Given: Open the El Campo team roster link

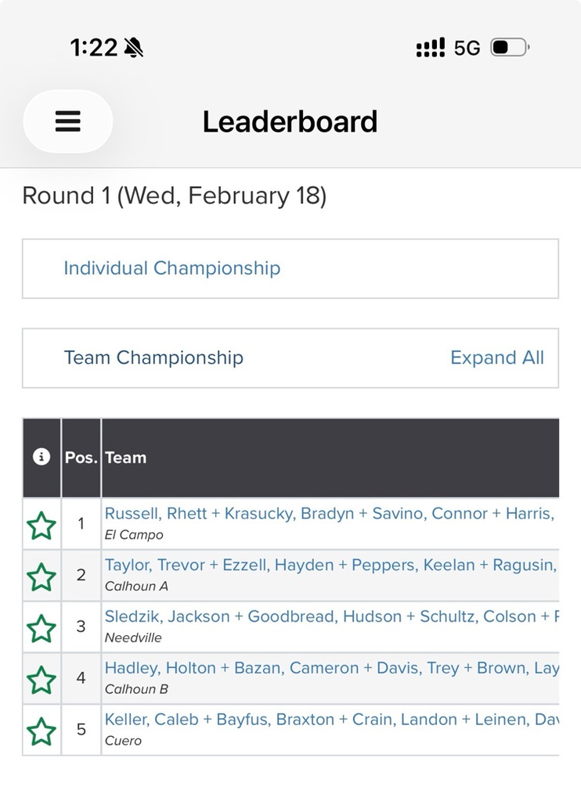Looking at the screenshot, I should pyautogui.click(x=329, y=514).
